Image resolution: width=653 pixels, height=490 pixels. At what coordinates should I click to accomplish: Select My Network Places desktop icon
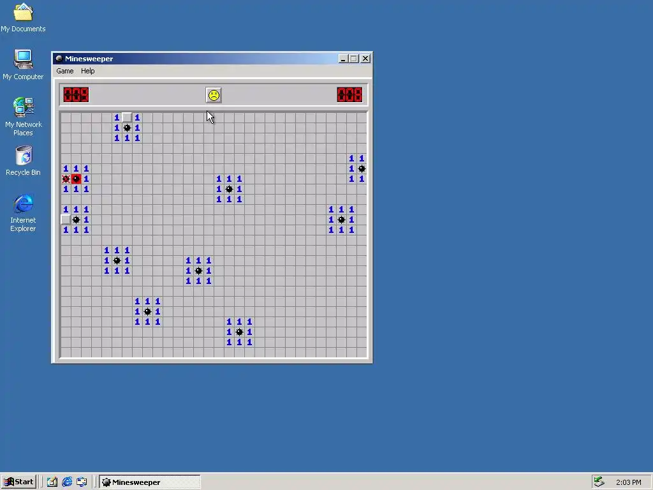23,117
